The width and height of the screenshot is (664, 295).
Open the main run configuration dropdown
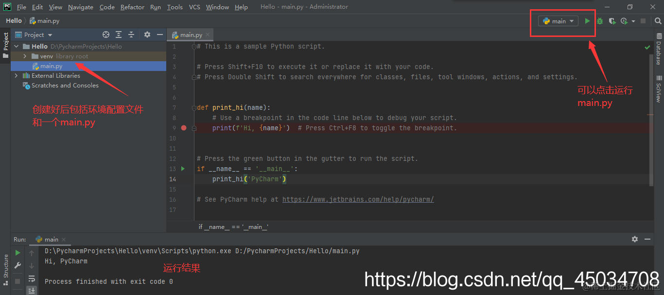click(558, 21)
